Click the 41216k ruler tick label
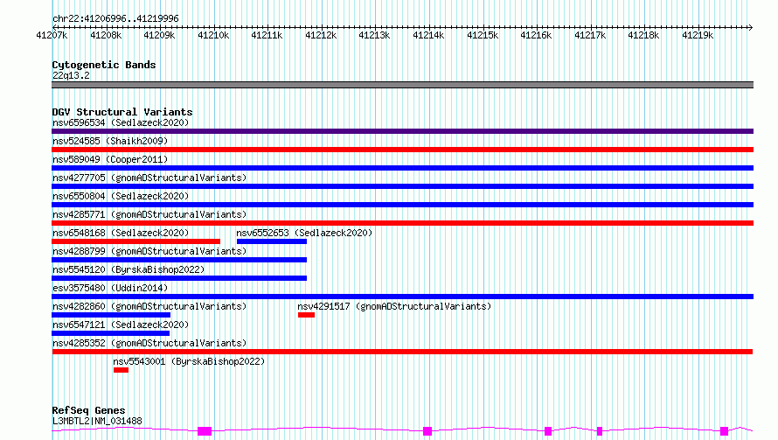Screen dimensions: 778x440 click(x=537, y=35)
